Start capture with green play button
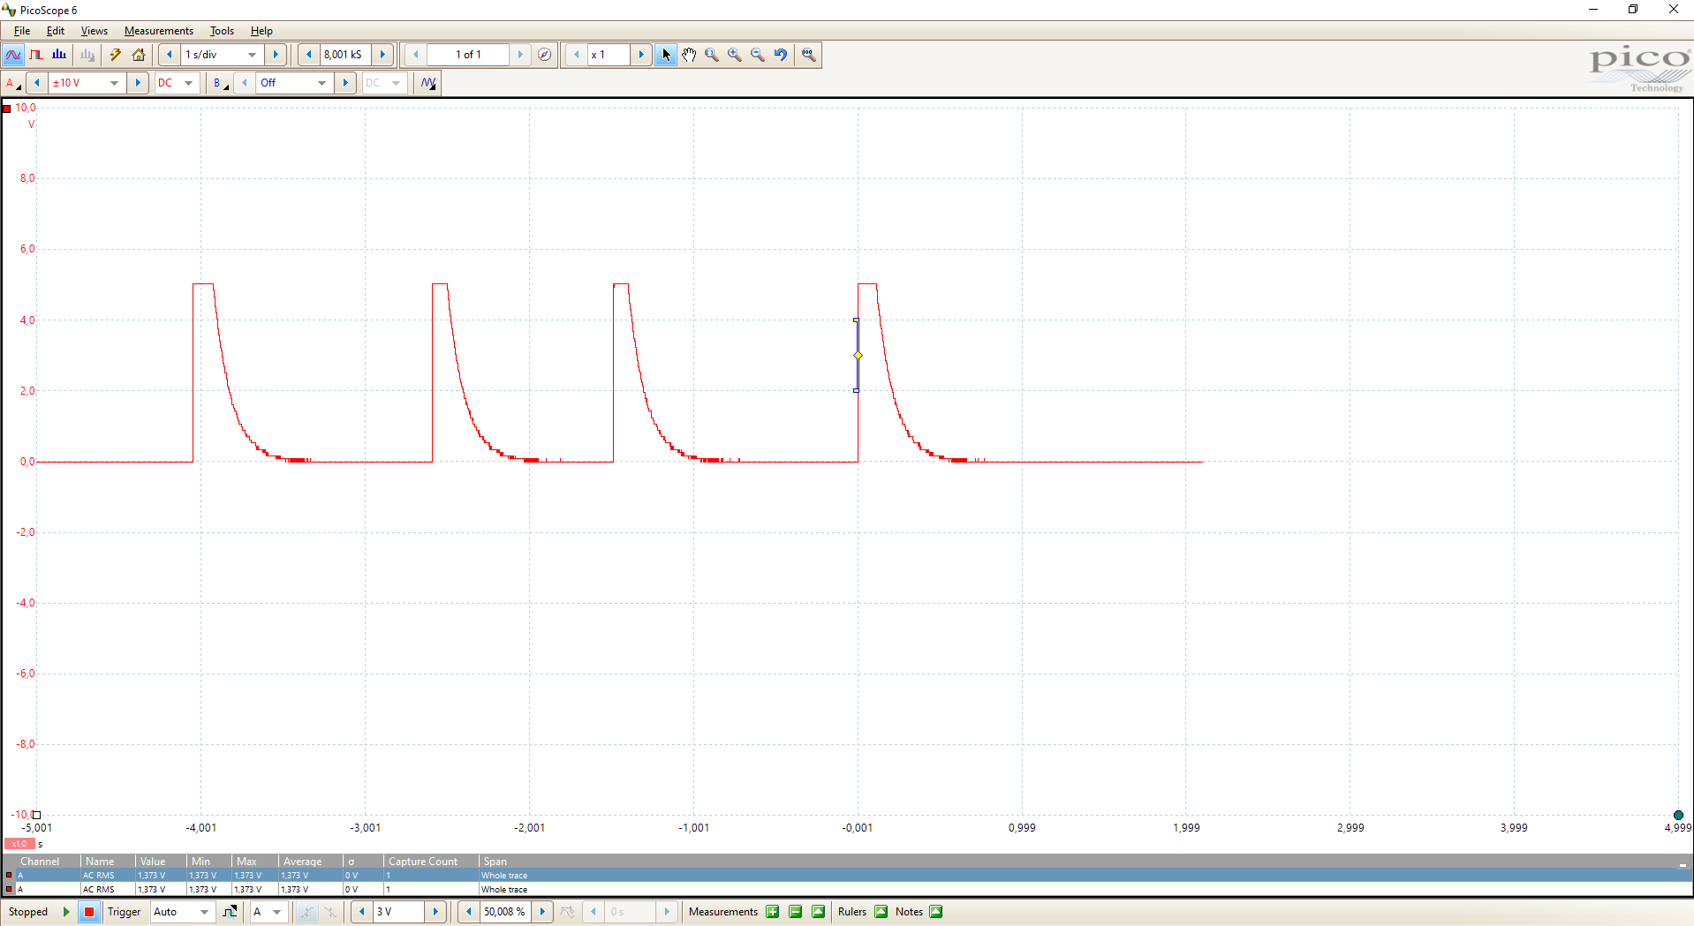 66,912
